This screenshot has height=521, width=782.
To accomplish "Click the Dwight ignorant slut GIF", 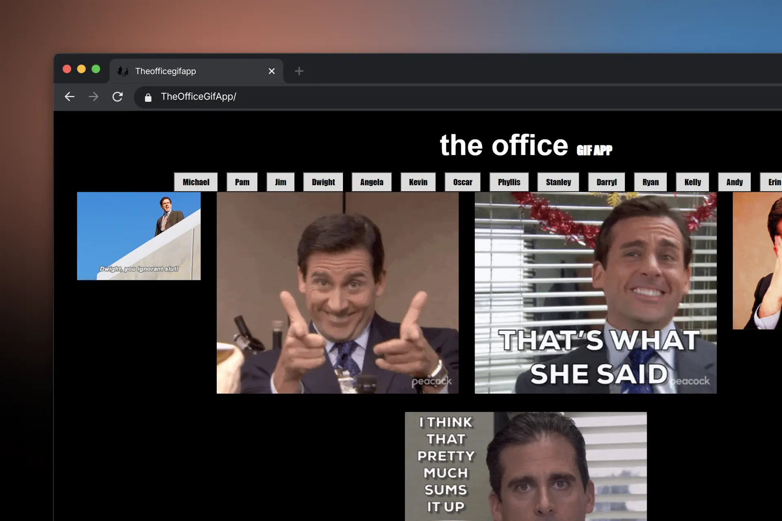I will coord(138,236).
